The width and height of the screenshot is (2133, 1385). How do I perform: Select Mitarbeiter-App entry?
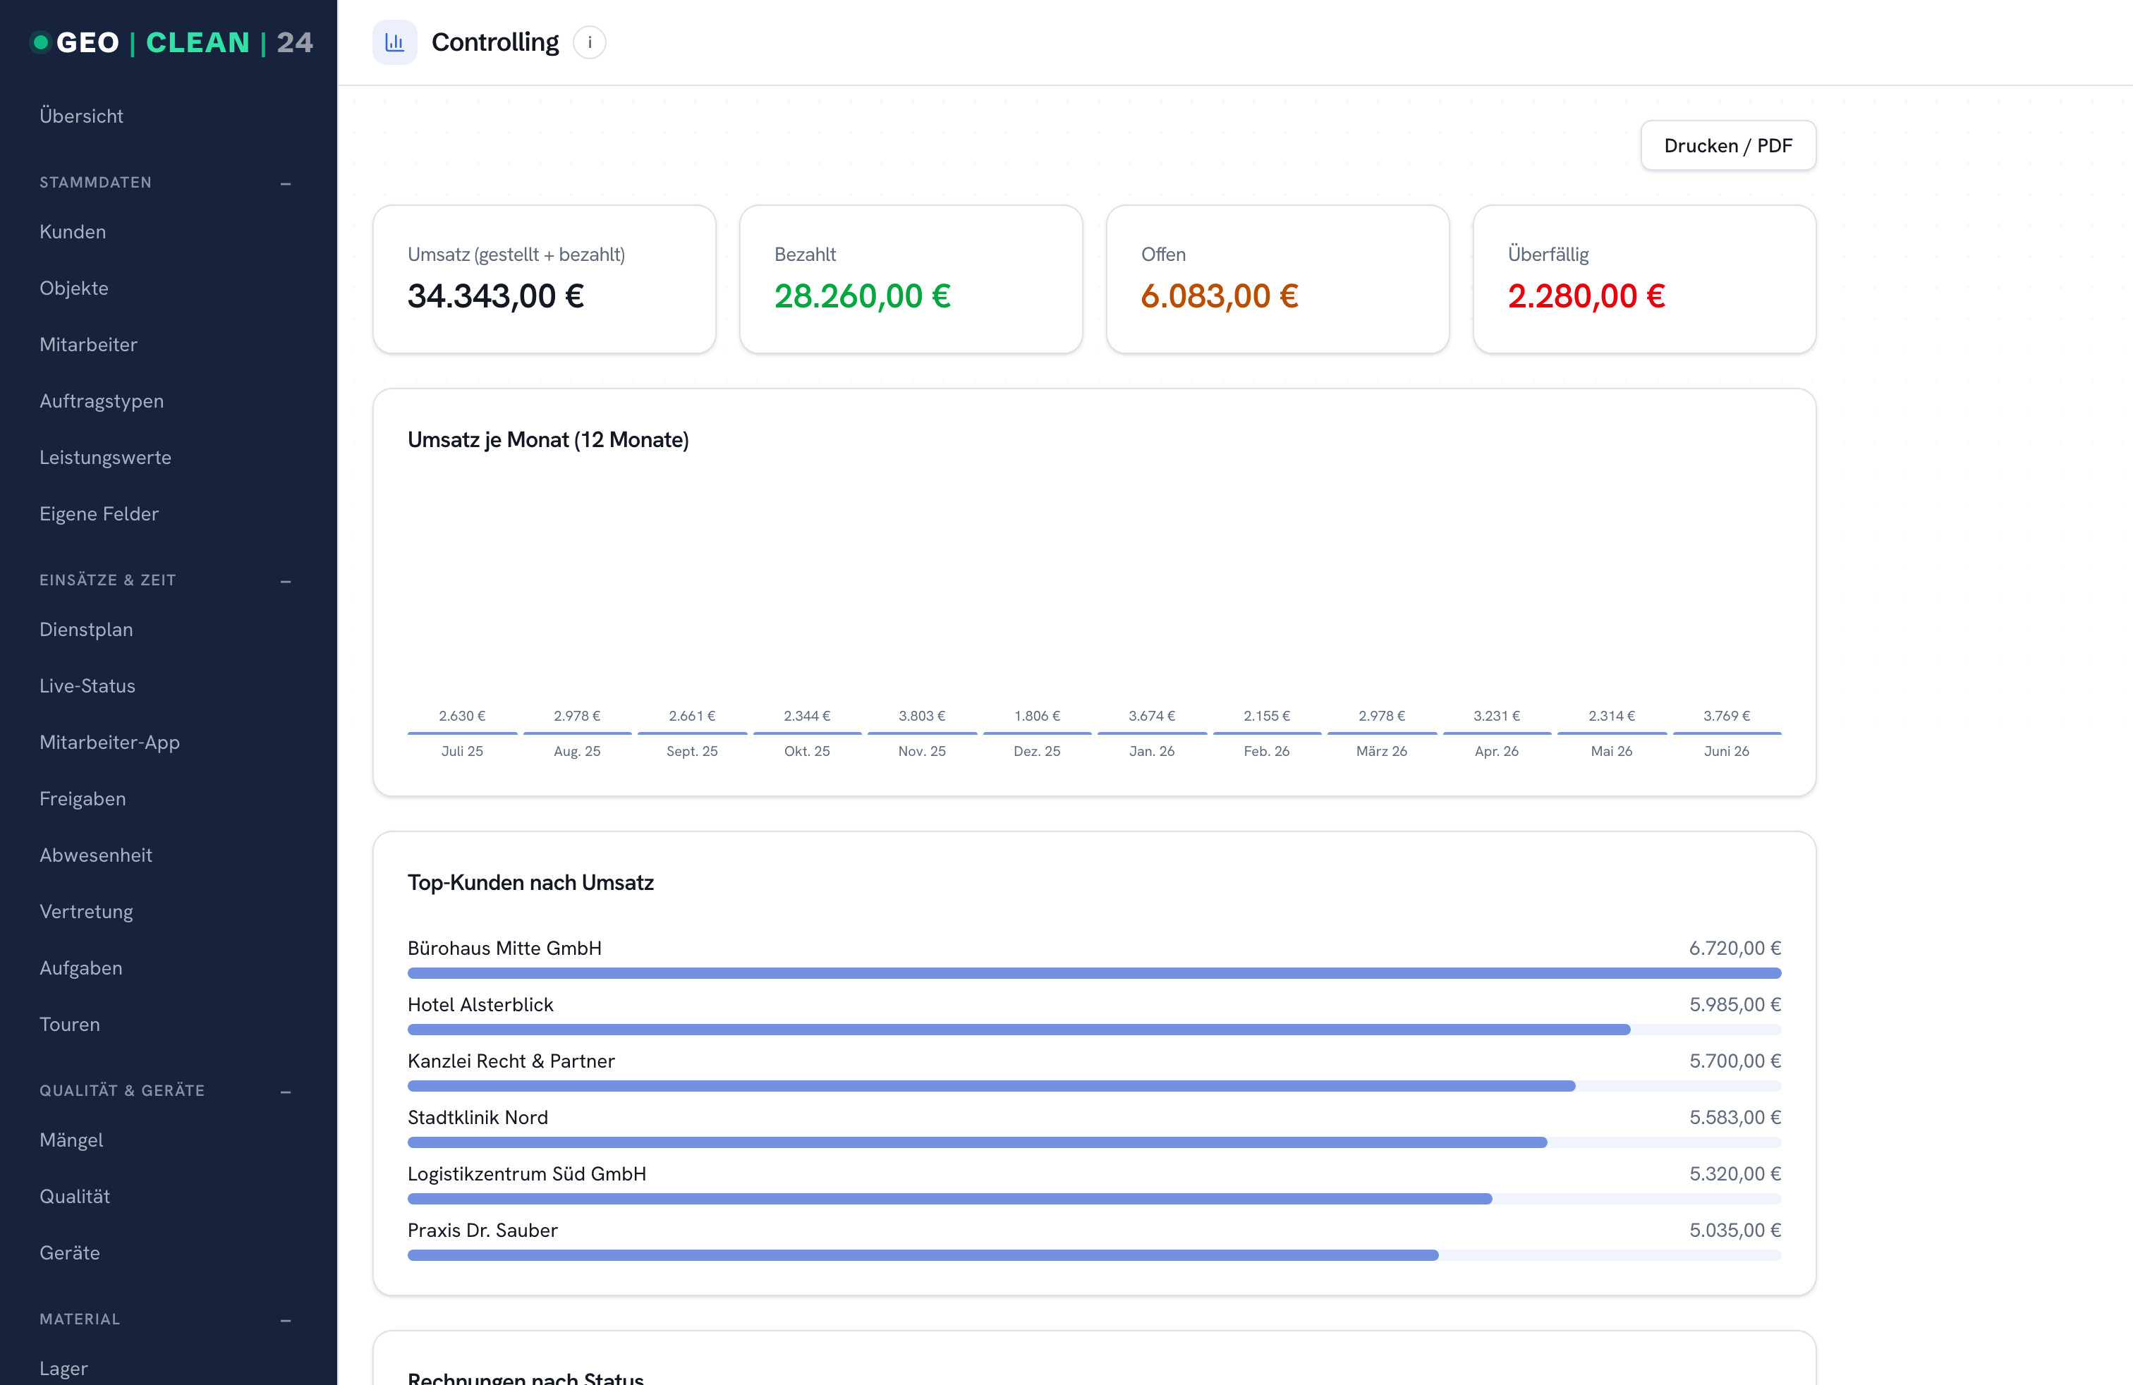[x=109, y=742]
